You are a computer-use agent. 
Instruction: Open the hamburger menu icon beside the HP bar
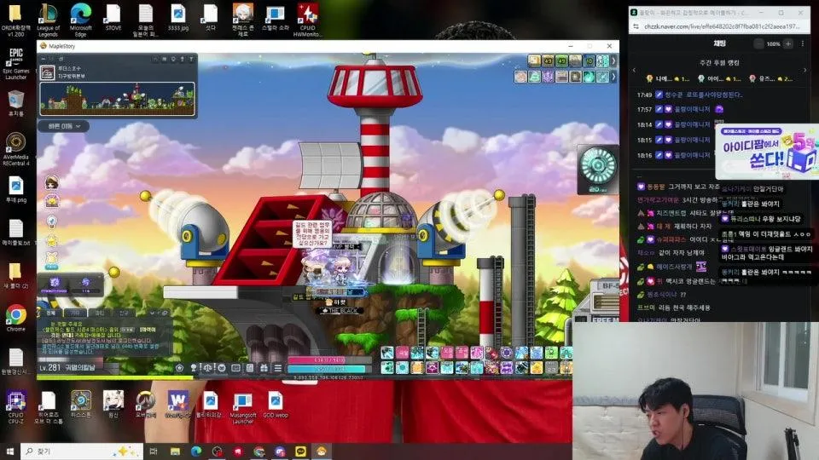point(278,368)
